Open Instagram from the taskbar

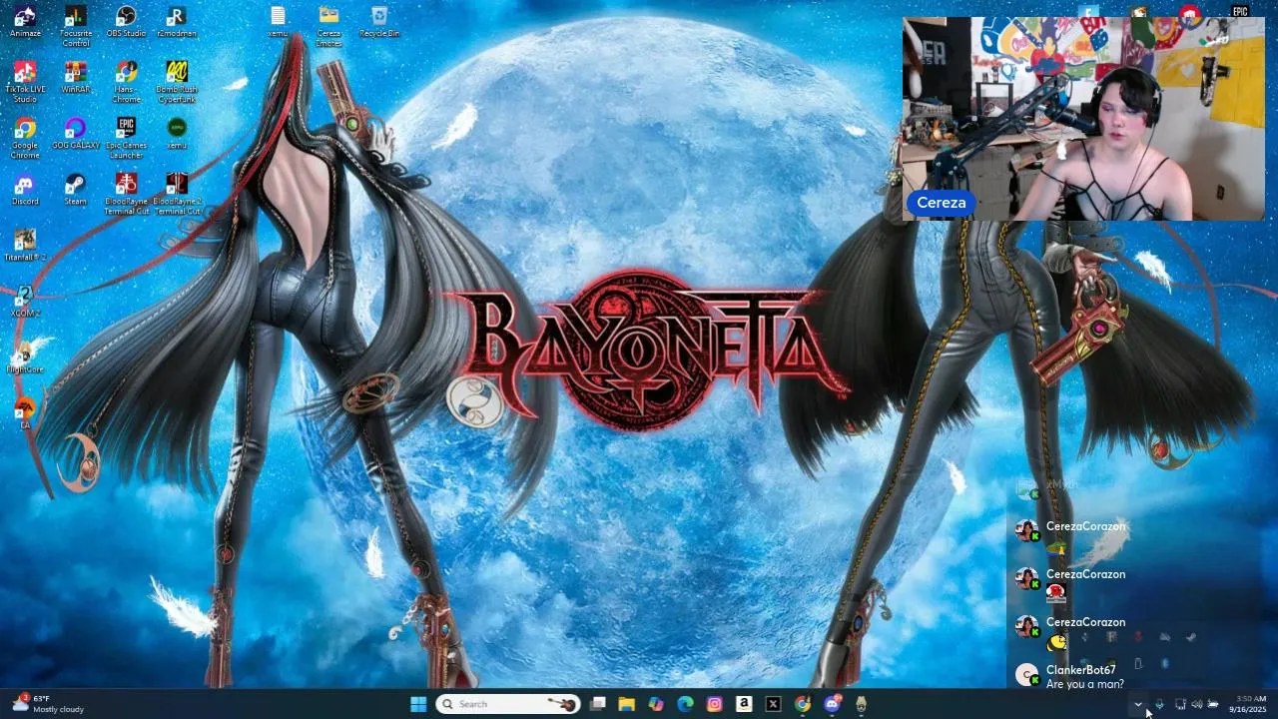point(714,704)
